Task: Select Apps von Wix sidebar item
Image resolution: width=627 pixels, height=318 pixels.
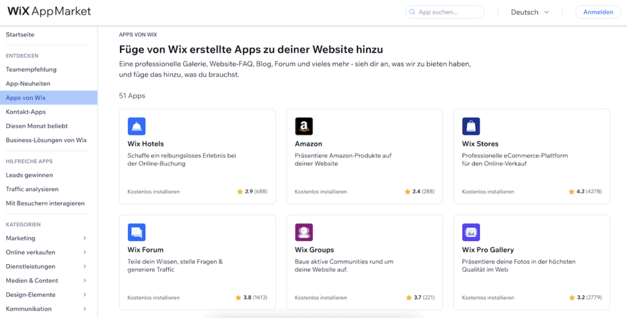Action: coord(48,97)
